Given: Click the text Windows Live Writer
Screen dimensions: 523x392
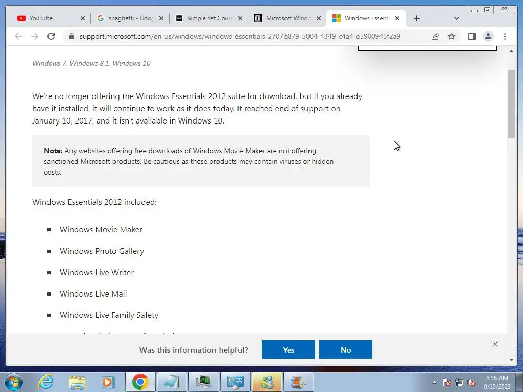Looking at the screenshot, I should 97,273.
